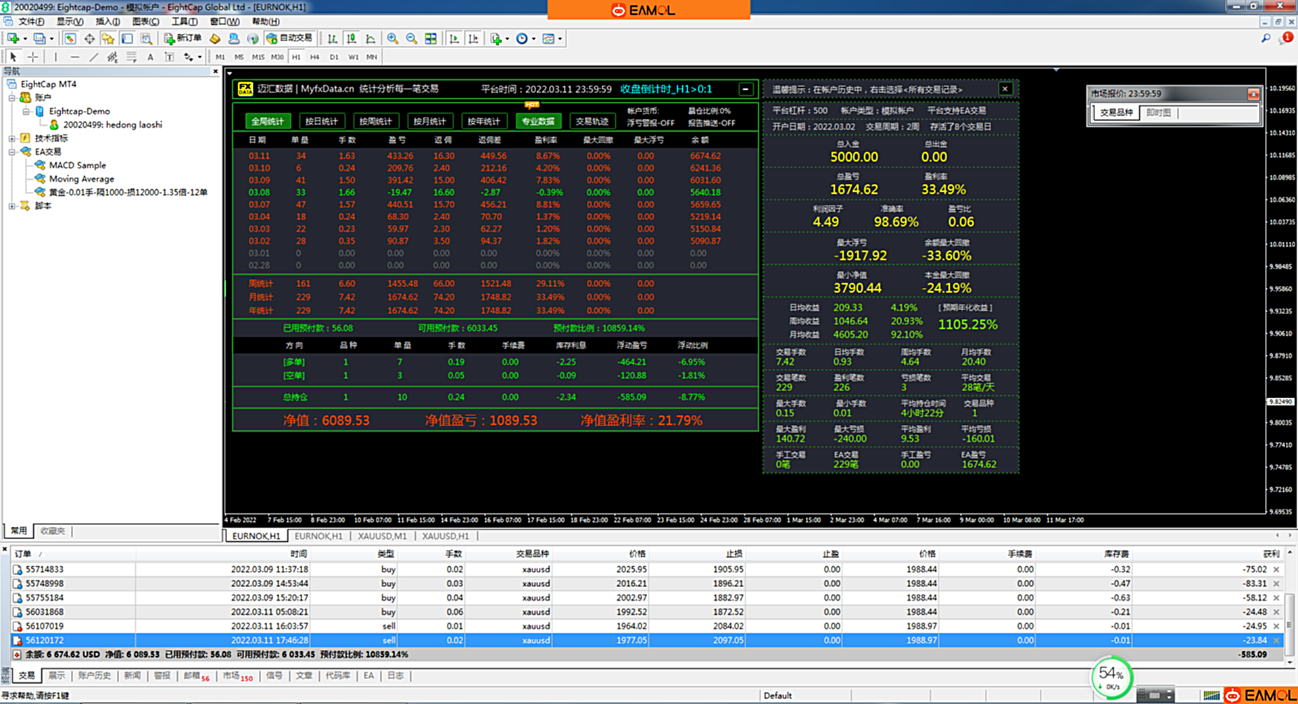Click the 按日统计 statistics button
Image resolution: width=1298 pixels, height=704 pixels.
(321, 122)
